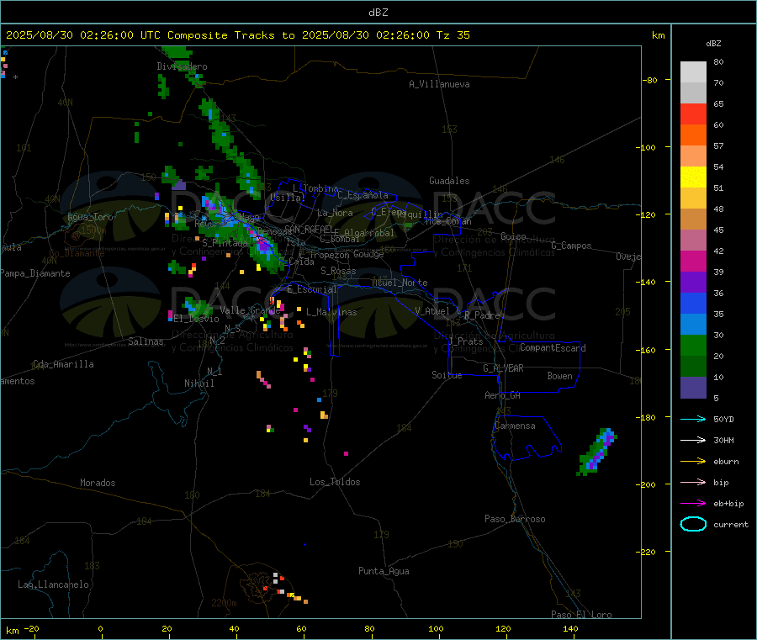Click the dBZ title at top
This screenshot has height=640, width=757.
click(378, 13)
